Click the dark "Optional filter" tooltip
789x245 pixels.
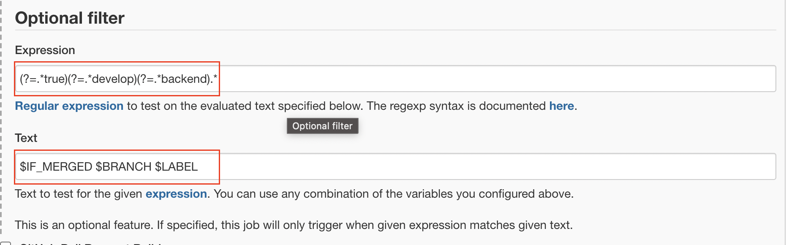[x=322, y=126]
